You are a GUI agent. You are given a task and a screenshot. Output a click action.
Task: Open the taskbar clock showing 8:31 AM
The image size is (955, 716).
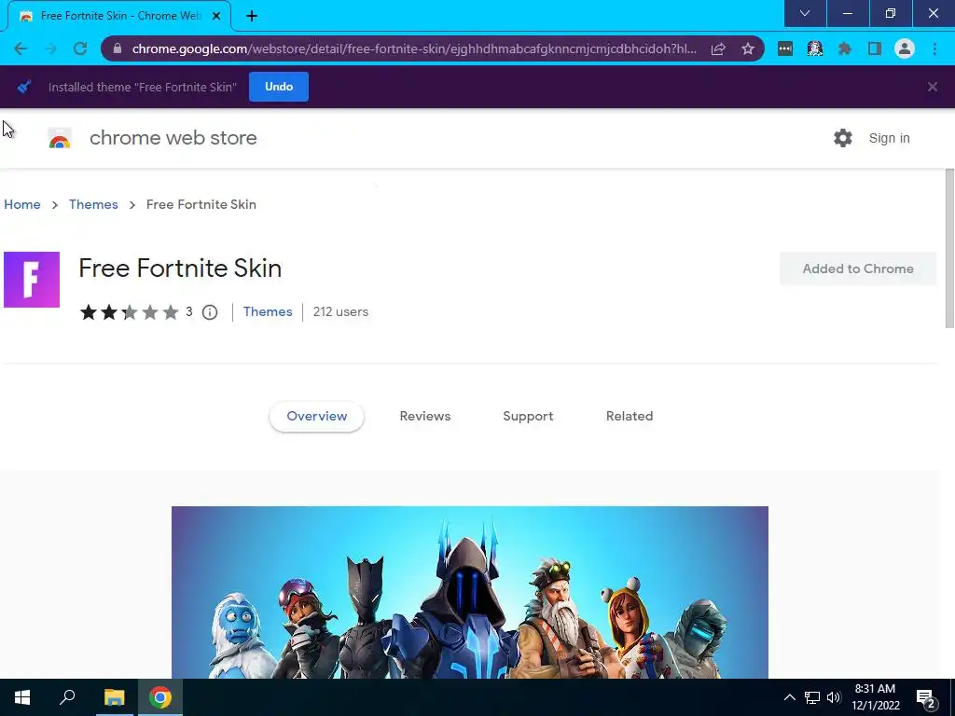875,697
